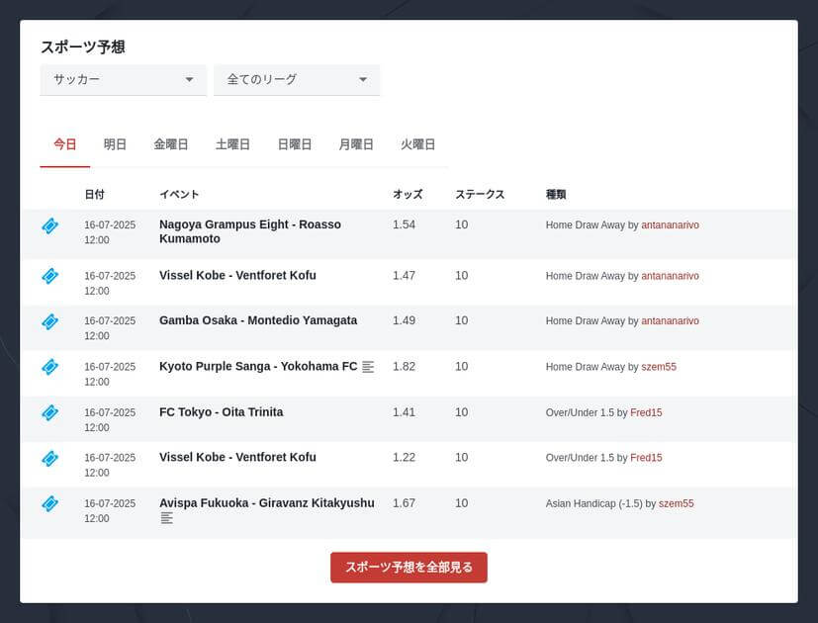Open FC Tokyo - Oita Trinita match

coord(222,411)
